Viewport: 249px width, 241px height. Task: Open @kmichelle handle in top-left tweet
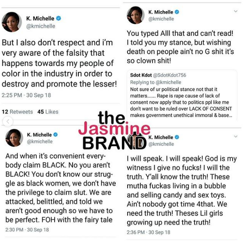tap(41, 26)
